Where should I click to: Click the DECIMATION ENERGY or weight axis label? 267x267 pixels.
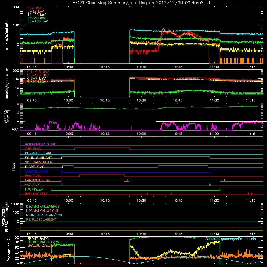5,217
